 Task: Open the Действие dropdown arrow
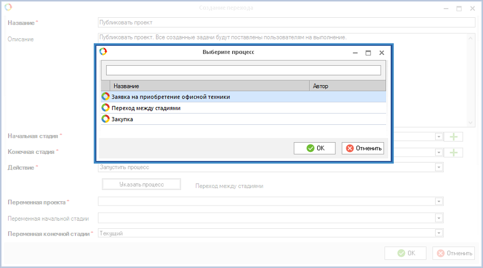439,167
